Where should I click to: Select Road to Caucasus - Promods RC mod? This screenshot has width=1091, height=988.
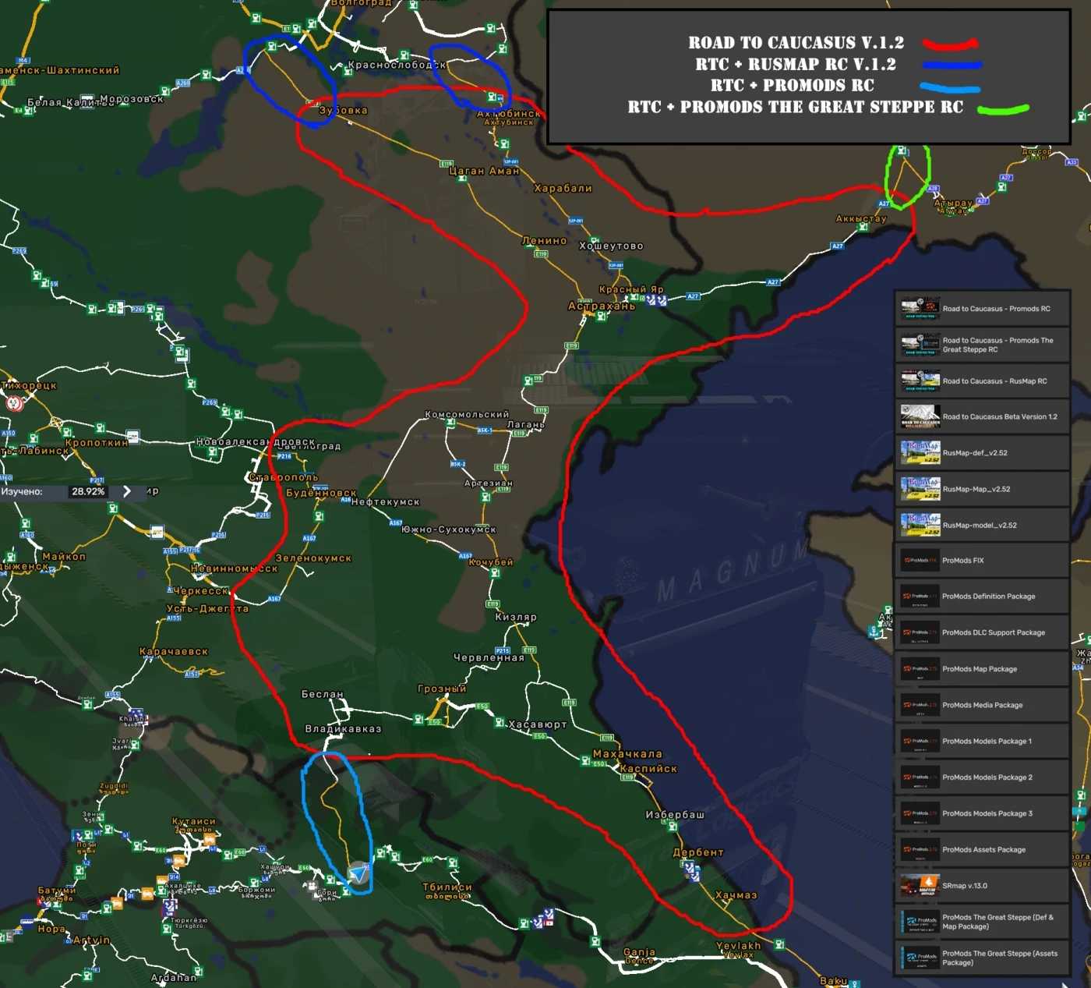[982, 309]
